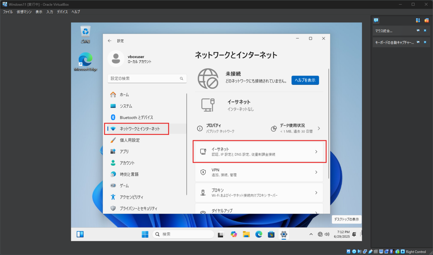This screenshot has height=255, width=433.
Task: Click VirtualBox display monitor status icon
Action: coord(381,252)
